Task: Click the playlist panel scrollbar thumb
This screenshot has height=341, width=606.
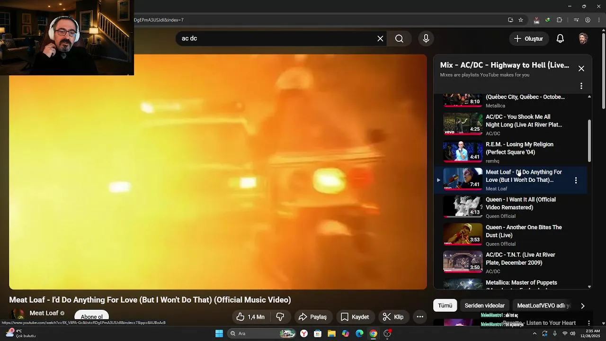Action: pyautogui.click(x=589, y=140)
